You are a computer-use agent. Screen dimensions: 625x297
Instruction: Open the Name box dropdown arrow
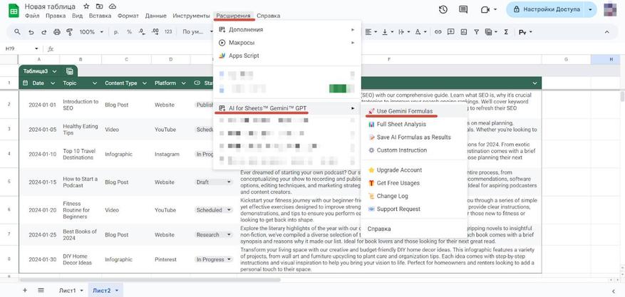click(x=36, y=48)
